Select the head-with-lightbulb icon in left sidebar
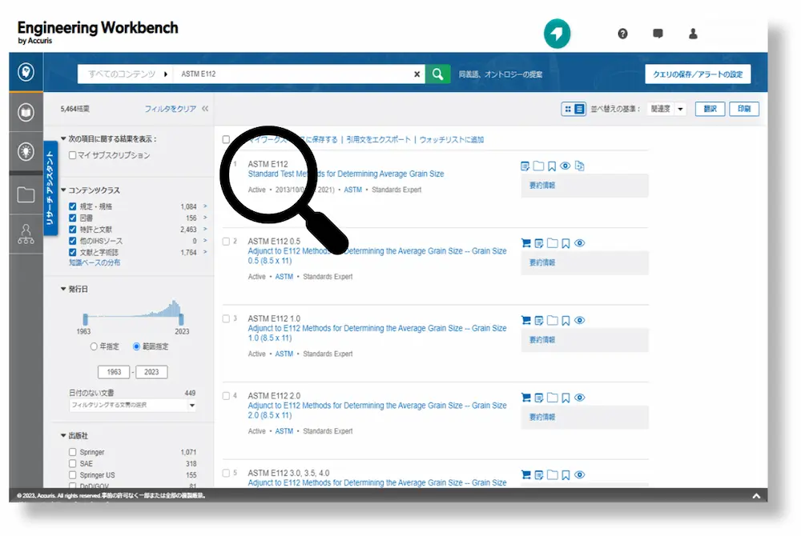Image resolution: width=801 pixels, height=536 pixels. tap(26, 72)
